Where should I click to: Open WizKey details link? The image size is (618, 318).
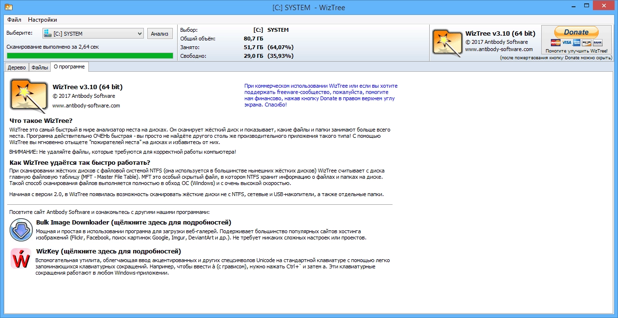tap(109, 252)
